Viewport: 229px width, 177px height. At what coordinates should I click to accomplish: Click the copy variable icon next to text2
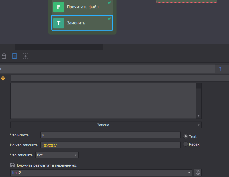(x=198, y=172)
